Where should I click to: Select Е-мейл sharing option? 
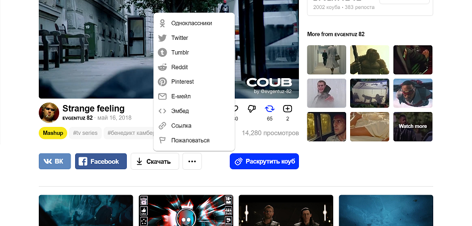point(181,97)
